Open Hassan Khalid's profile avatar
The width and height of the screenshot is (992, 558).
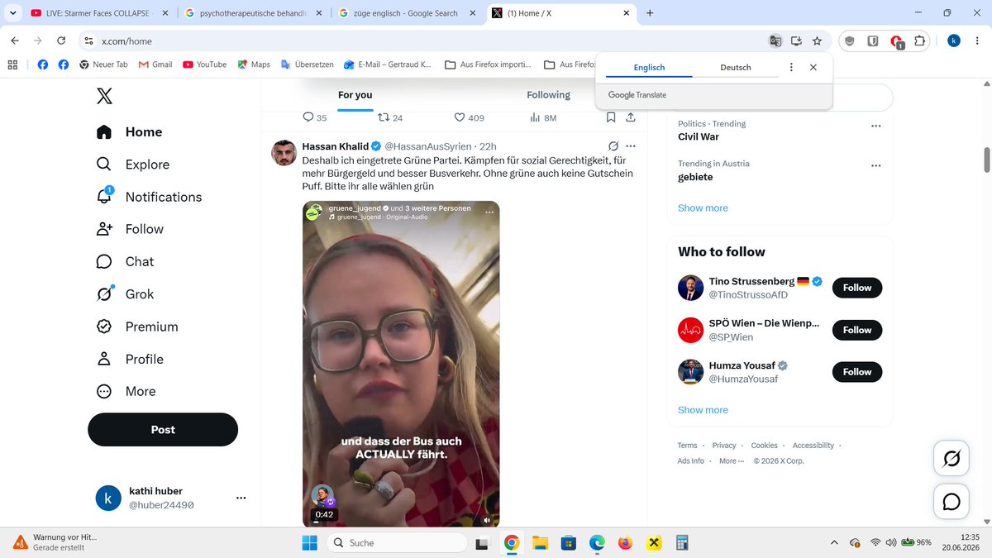click(x=284, y=153)
